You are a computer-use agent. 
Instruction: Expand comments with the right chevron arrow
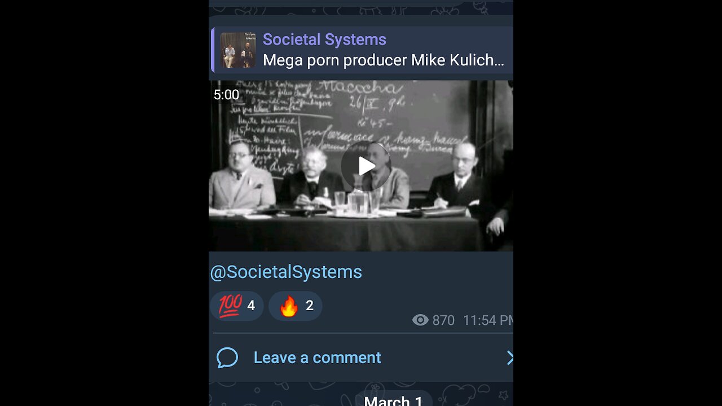pos(509,358)
